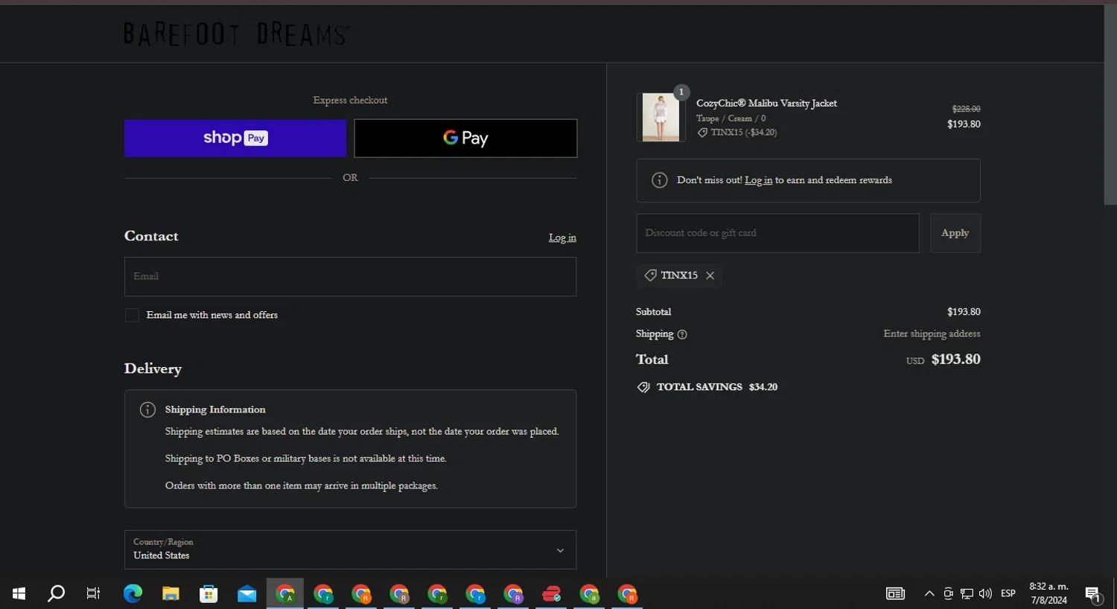Open Mail app from taskbar
This screenshot has width=1117, height=609.
coord(246,593)
